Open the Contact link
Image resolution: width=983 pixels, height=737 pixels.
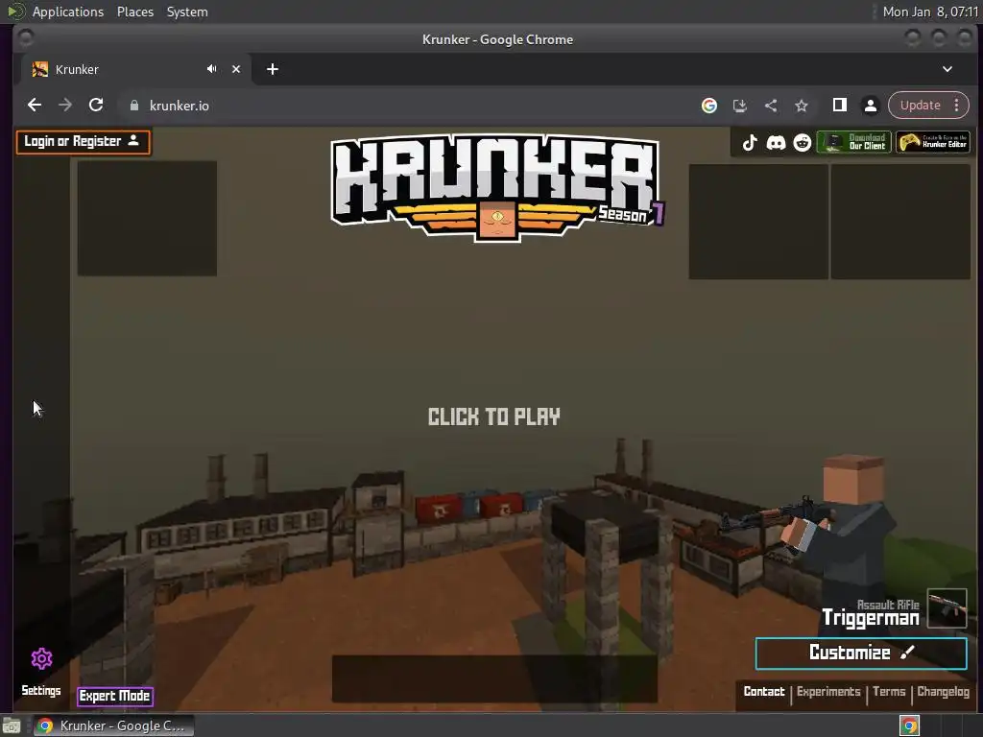(763, 691)
